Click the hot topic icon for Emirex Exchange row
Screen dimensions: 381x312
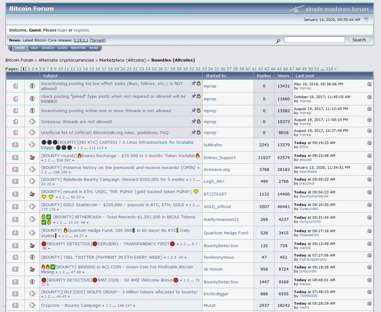click(32, 157)
